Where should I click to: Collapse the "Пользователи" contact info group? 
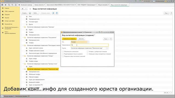click(x=23, y=38)
